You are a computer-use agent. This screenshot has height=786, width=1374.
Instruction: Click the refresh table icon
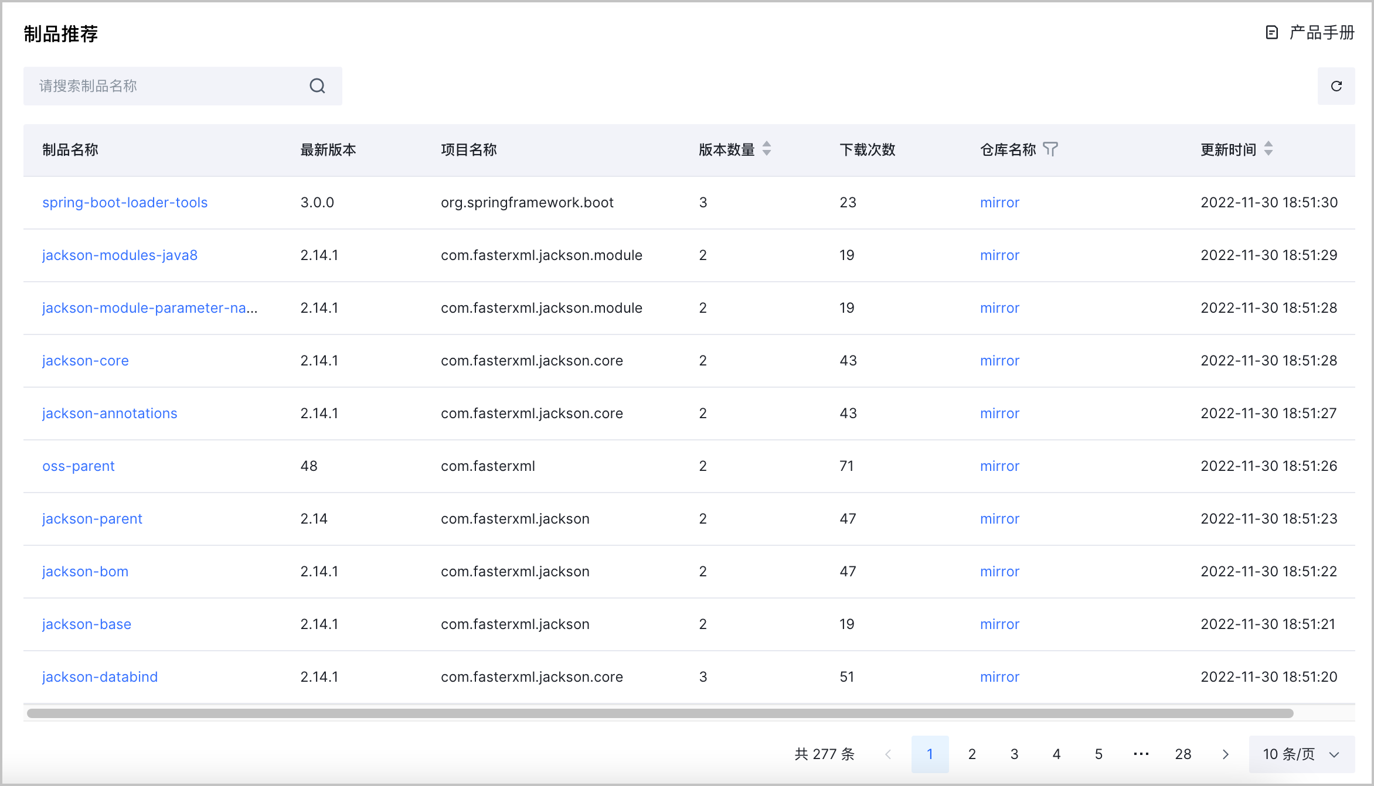(x=1336, y=86)
